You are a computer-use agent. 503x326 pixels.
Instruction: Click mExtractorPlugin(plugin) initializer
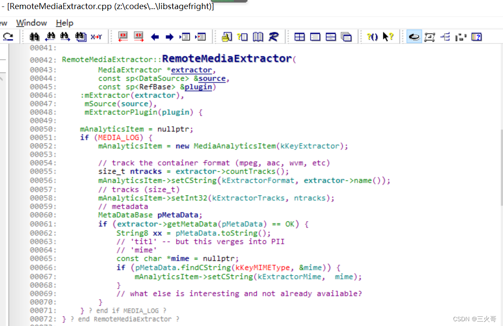tap(139, 112)
